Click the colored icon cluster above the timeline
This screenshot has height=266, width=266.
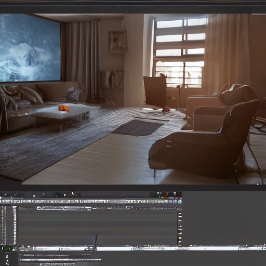point(166,195)
